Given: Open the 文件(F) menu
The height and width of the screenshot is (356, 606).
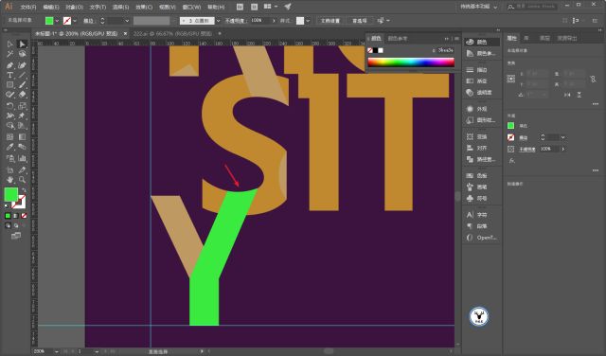Looking at the screenshot, I should [27, 7].
